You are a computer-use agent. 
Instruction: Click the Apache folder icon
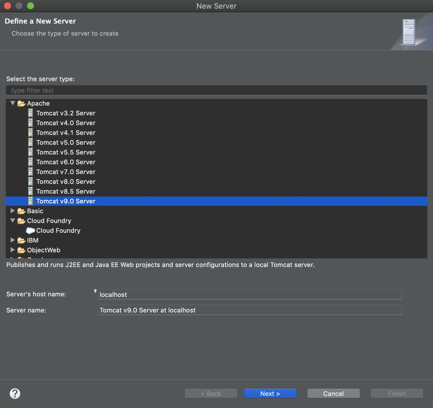click(21, 104)
